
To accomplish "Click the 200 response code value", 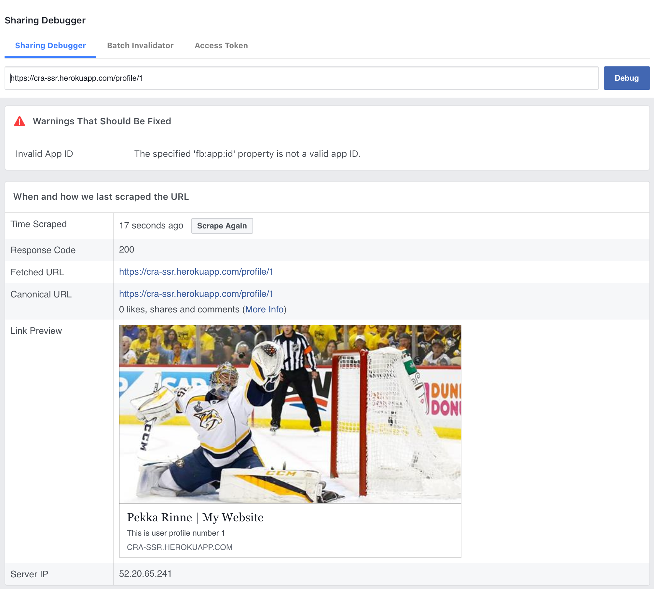I will point(127,250).
